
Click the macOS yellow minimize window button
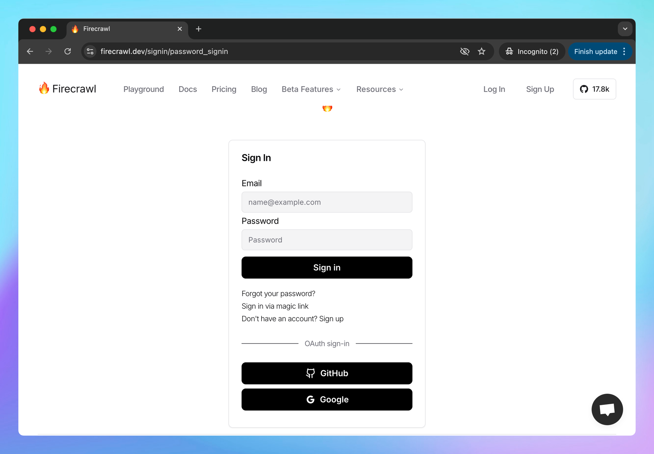click(43, 29)
